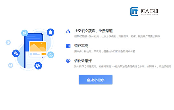Image resolution: width=174 pixels, height=110 pixels.
Task: Click the heading 留存率高
Action: (x=81, y=46)
